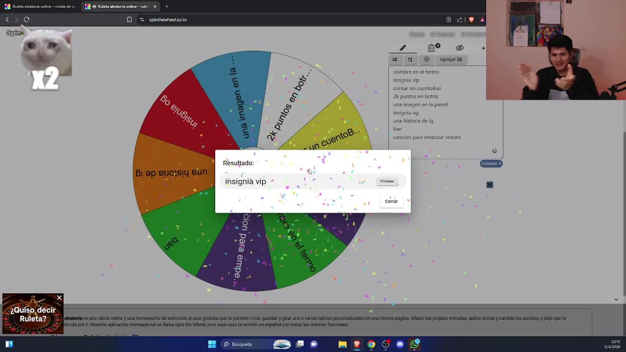The image size is (626, 352).
Task: Click entry 'nombre en el termo'
Action: [x=416, y=72]
